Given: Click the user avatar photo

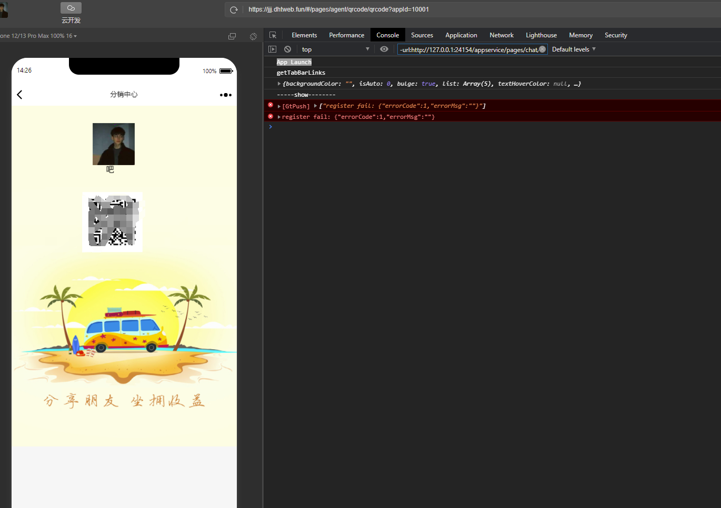Looking at the screenshot, I should point(114,144).
